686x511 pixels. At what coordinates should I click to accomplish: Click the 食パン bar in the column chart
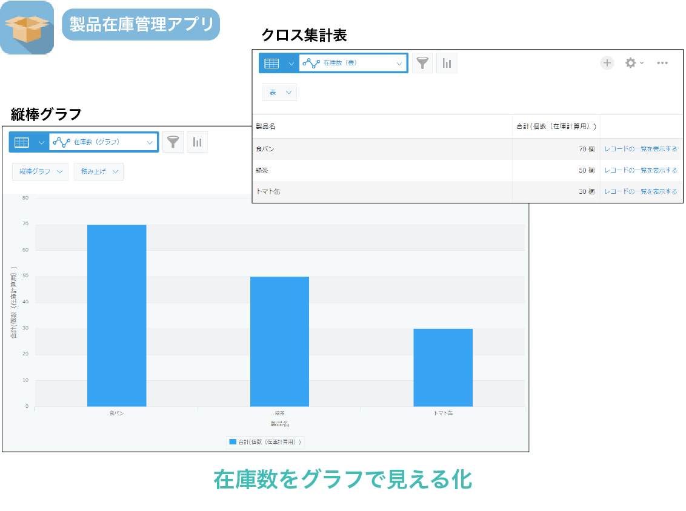[116, 315]
